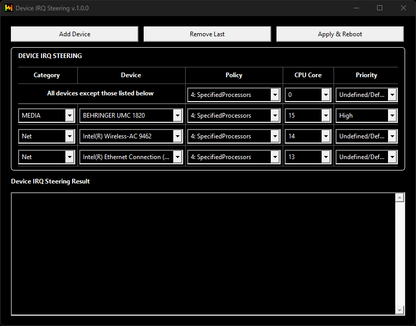Close the Device IRQ Steering window
The width and height of the screenshot is (416, 326).
click(x=403, y=8)
